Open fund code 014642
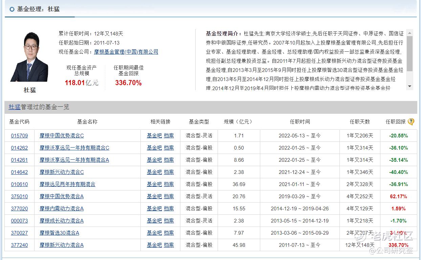 click(x=19, y=172)
